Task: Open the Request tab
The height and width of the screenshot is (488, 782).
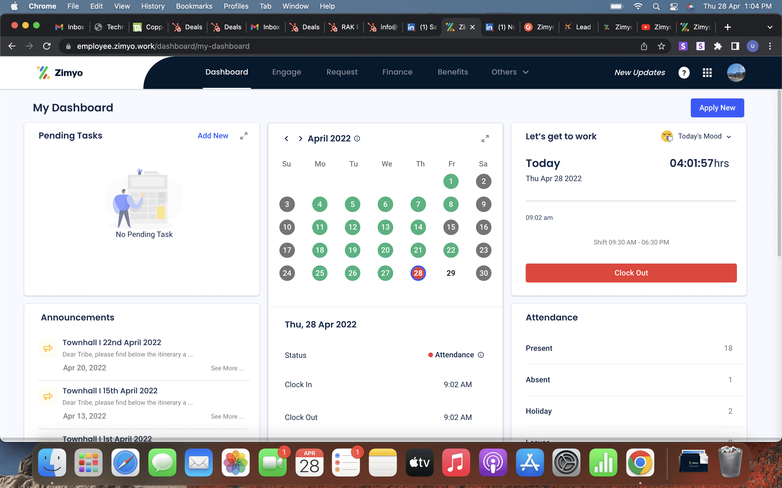Action: [342, 72]
